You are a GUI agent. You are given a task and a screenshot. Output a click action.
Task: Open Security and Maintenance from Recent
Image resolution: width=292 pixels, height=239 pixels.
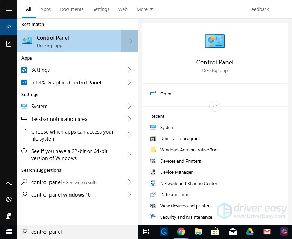coord(186,217)
